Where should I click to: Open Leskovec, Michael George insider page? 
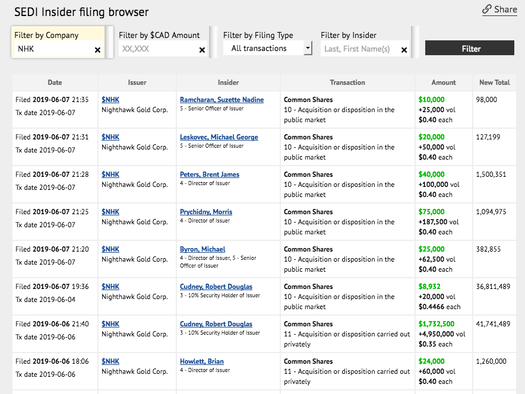click(219, 137)
